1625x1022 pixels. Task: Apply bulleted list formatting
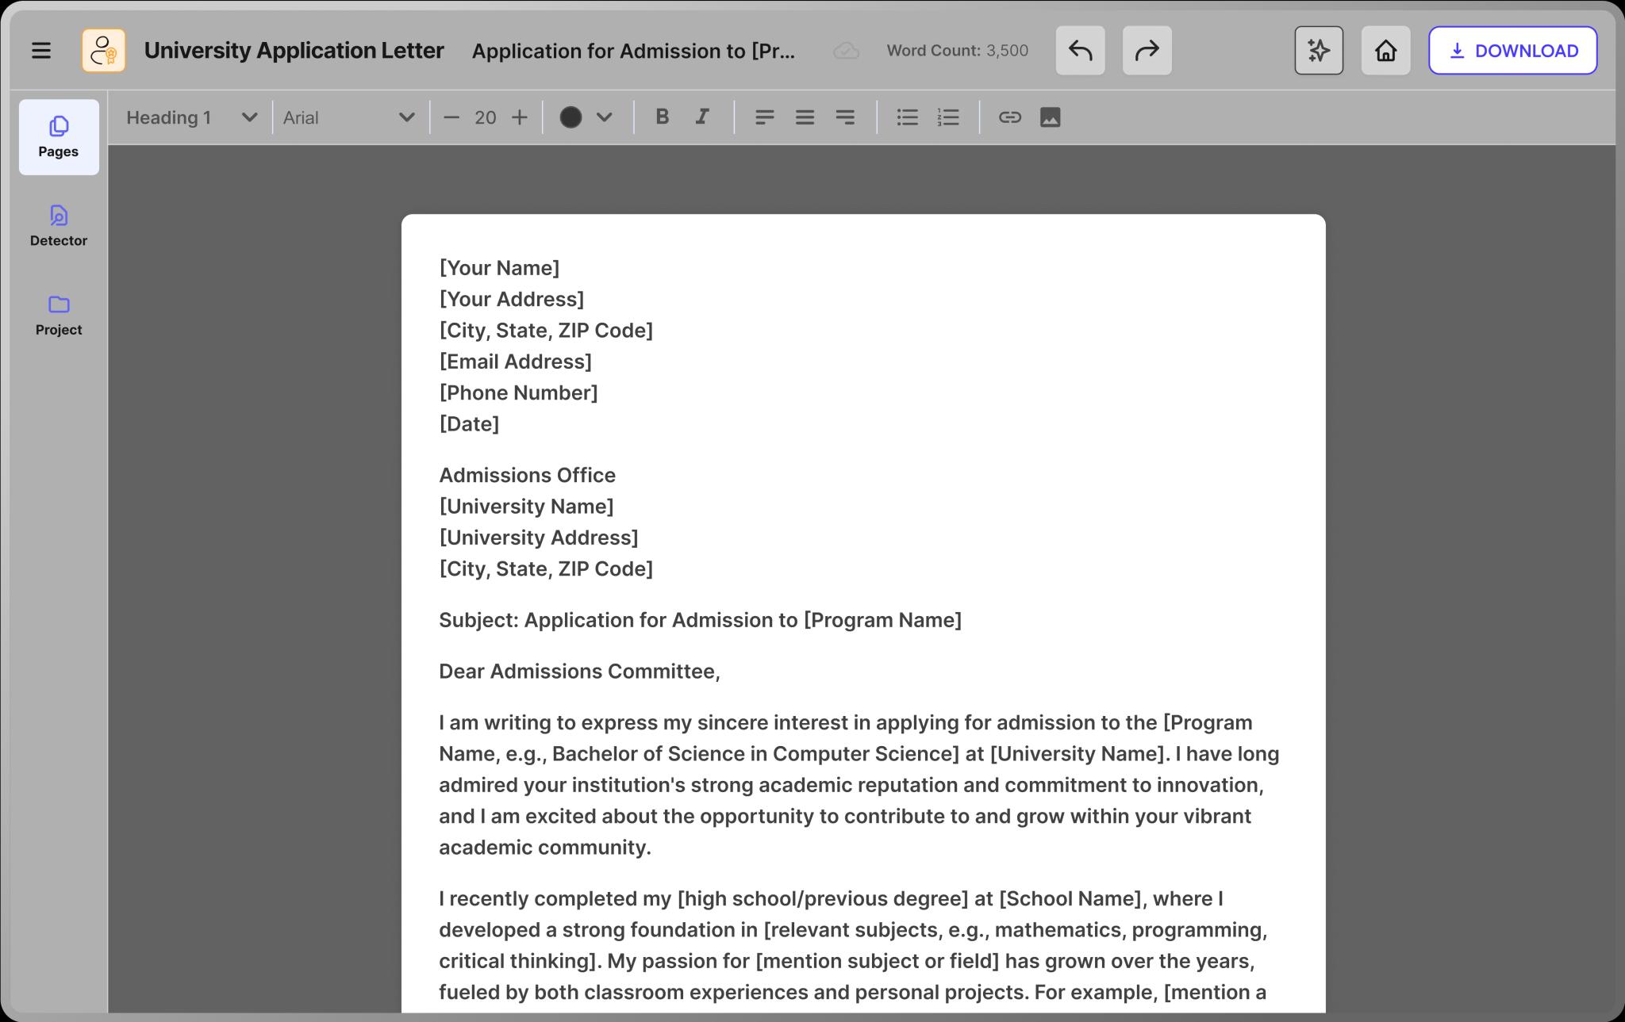tap(907, 117)
